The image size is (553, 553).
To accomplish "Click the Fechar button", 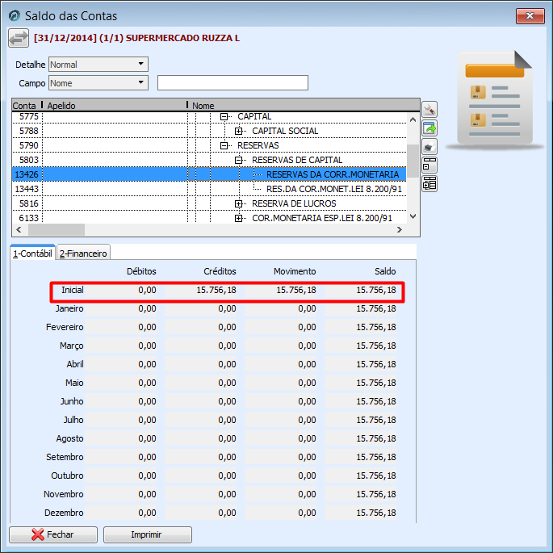I will click(x=53, y=534).
